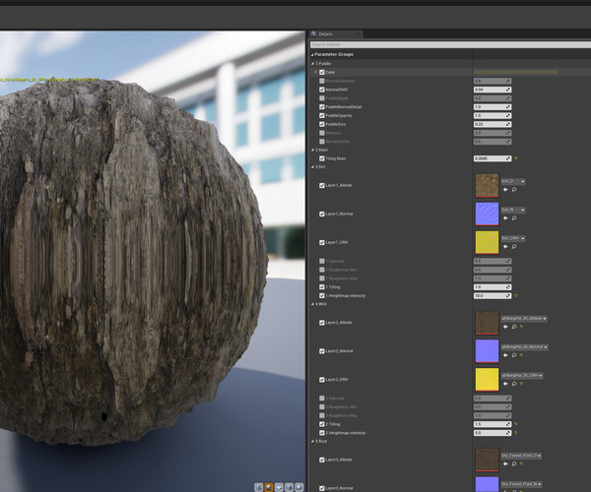Browse to Layer3_Albedo texture with magnifier icon
Image resolution: width=591 pixels, height=492 pixels.
coord(514,464)
